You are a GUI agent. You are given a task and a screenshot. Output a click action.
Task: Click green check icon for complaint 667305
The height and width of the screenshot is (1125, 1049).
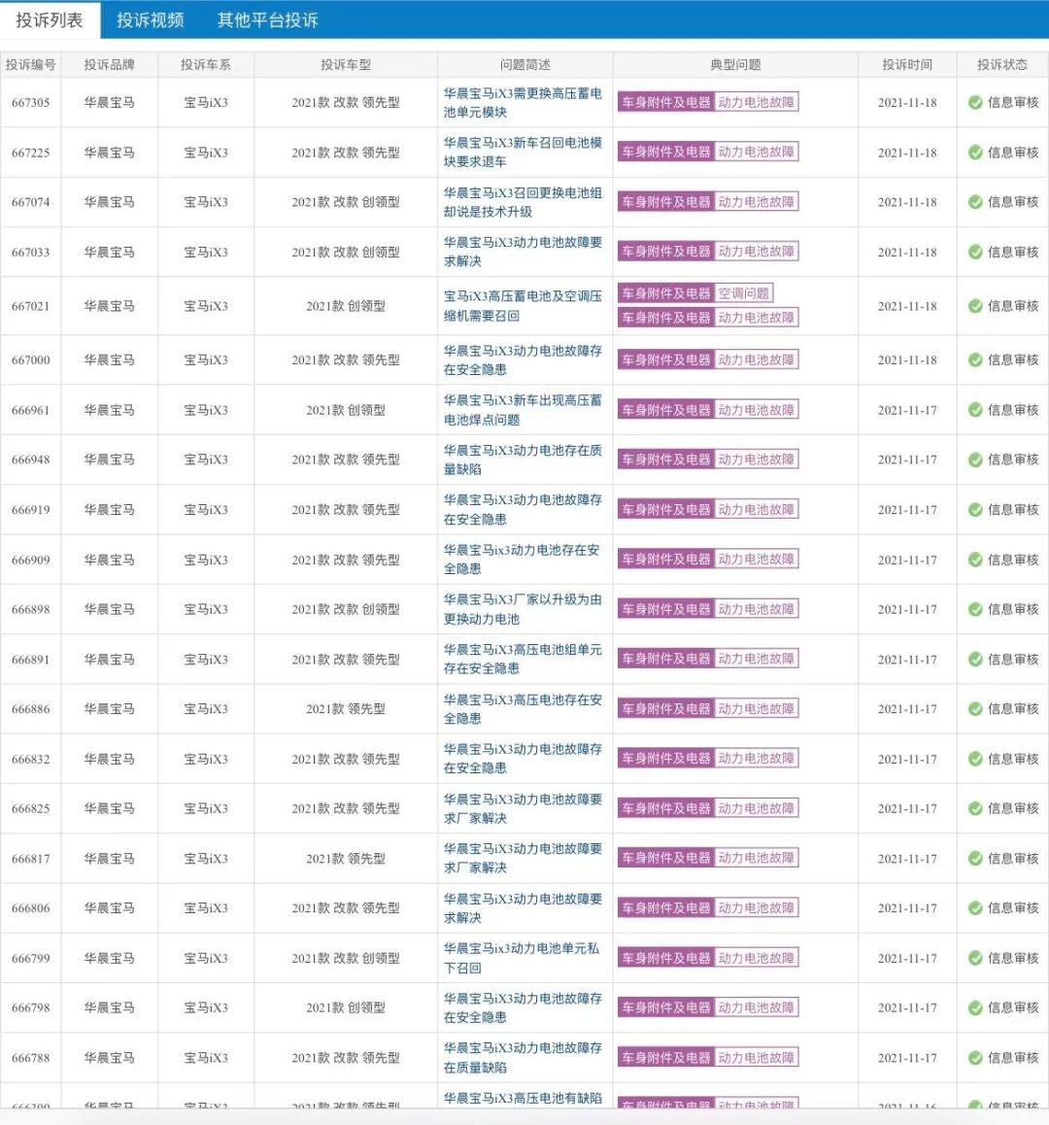(975, 103)
